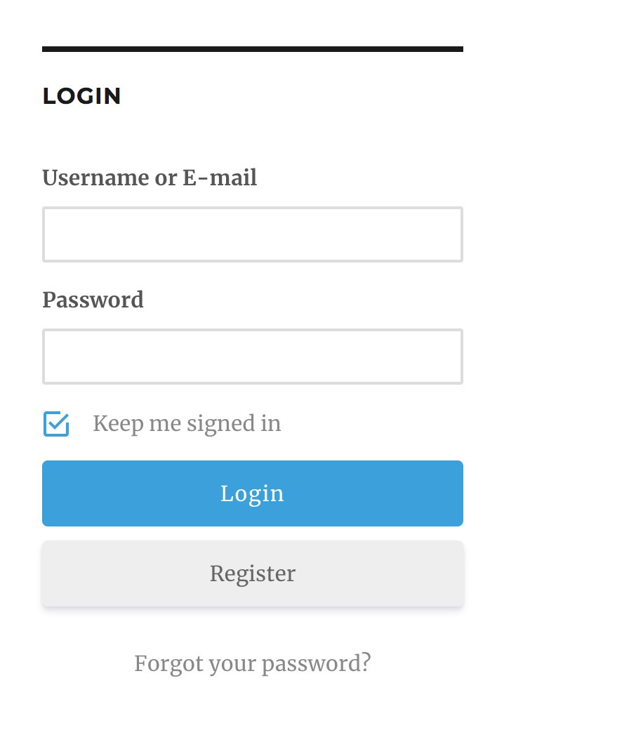
Task: Place cursor in the username box
Action: [252, 234]
